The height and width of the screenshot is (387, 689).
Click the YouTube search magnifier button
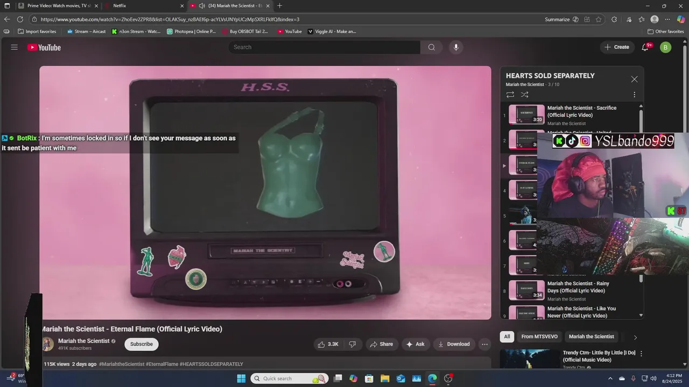(432, 47)
